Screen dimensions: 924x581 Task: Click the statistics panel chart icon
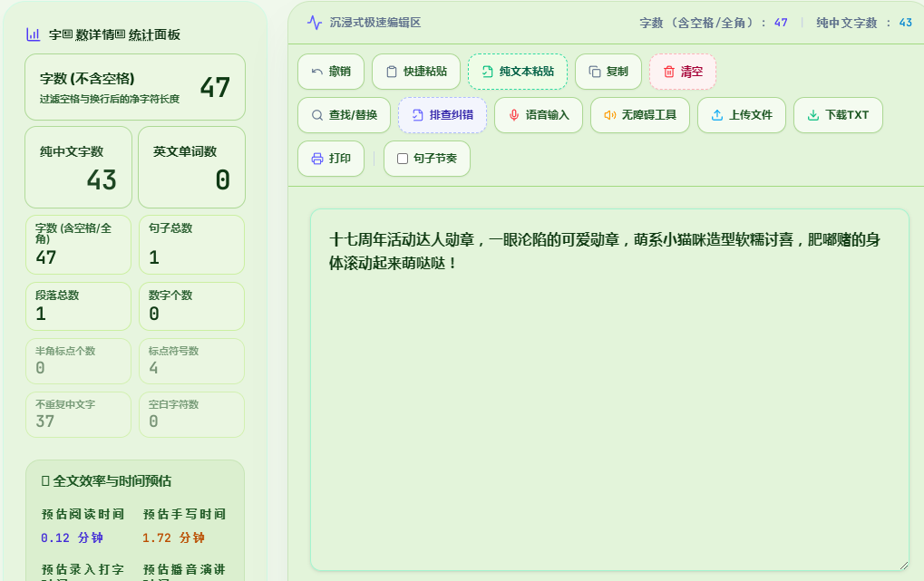tap(34, 34)
